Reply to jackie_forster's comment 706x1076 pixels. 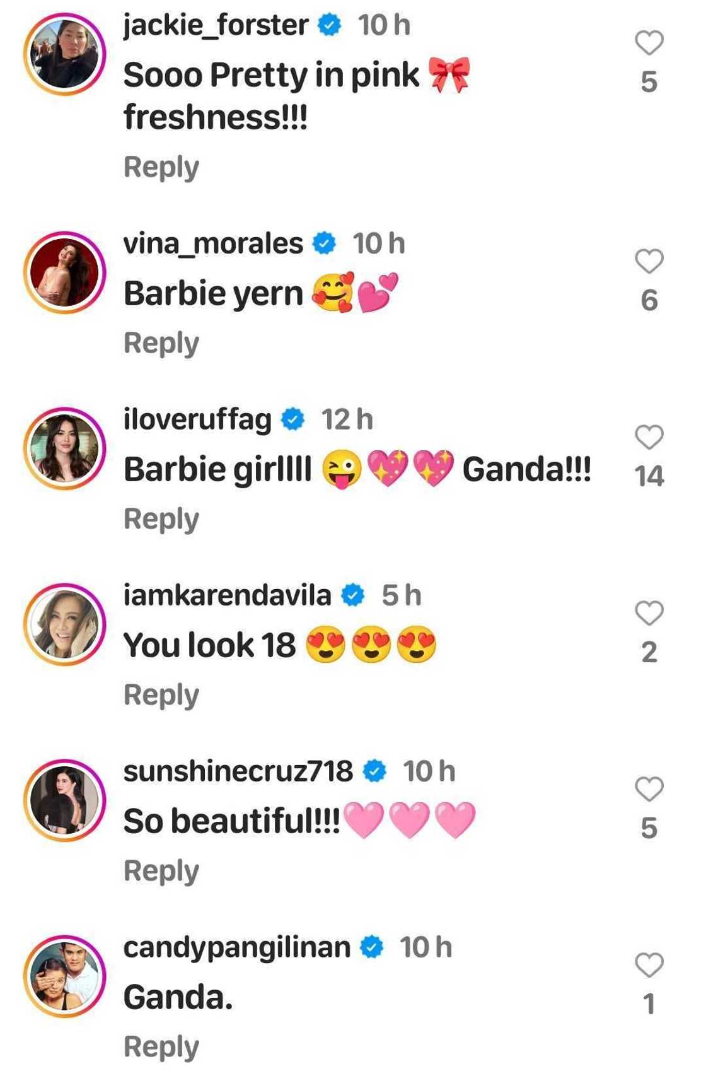tap(161, 167)
